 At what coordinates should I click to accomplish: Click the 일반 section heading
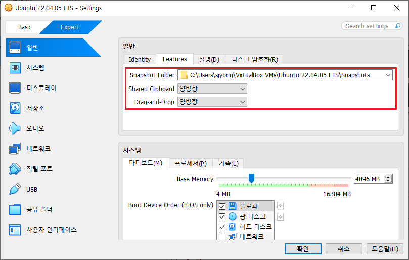coord(129,46)
